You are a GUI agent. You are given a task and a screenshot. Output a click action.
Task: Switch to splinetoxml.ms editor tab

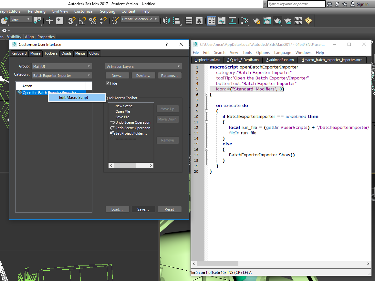pos(207,60)
